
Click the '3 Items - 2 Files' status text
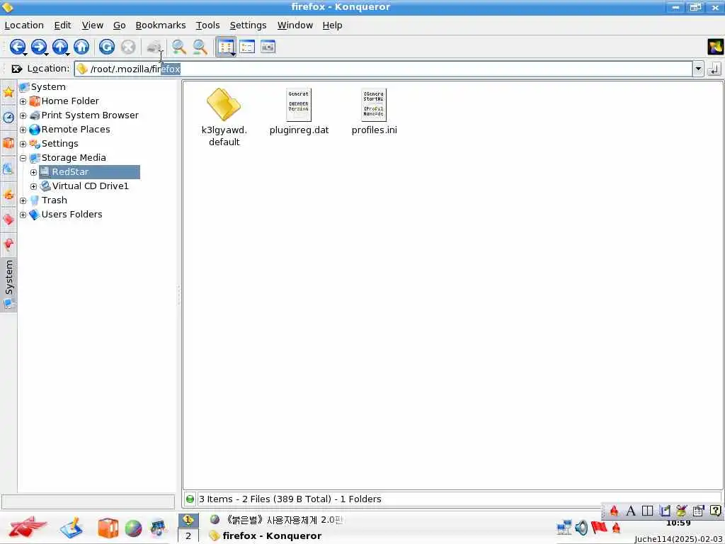point(290,499)
